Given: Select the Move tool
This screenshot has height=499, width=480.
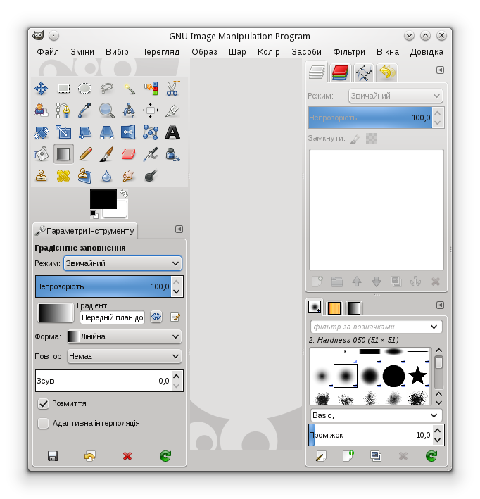Looking at the screenshot, I should 42,88.
